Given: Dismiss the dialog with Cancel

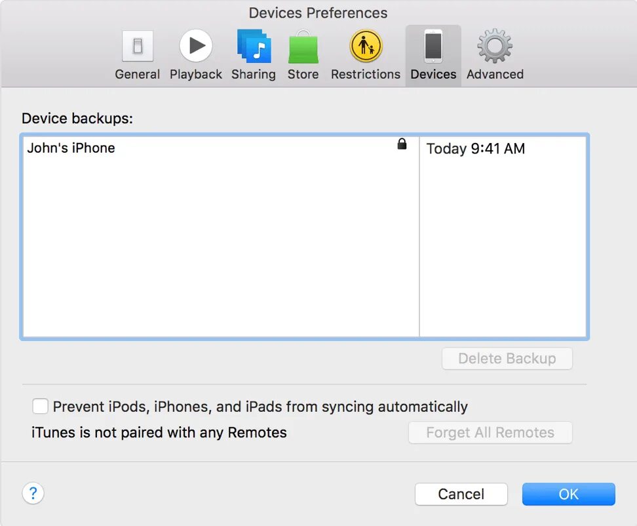Looking at the screenshot, I should click(x=461, y=494).
